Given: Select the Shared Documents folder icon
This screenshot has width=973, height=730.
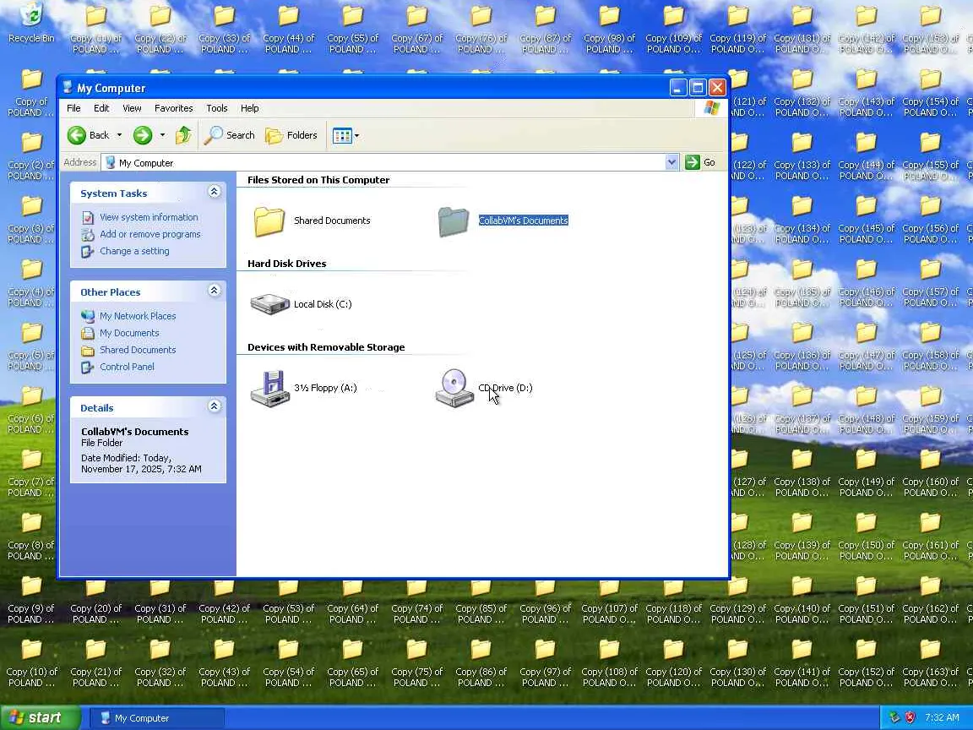Looking at the screenshot, I should tap(269, 221).
